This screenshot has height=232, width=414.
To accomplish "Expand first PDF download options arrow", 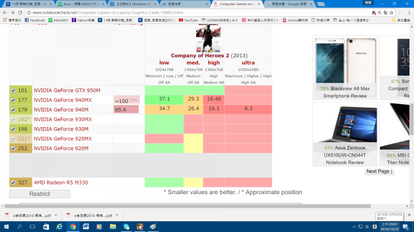I will tap(56, 215).
